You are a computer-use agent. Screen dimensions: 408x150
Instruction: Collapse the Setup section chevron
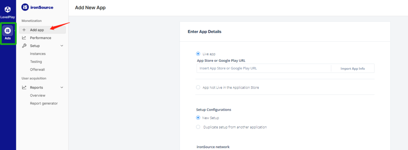pyautogui.click(x=62, y=46)
